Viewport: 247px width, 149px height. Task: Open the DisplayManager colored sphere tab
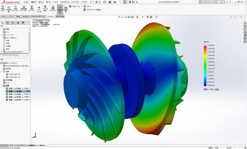(x=23, y=23)
